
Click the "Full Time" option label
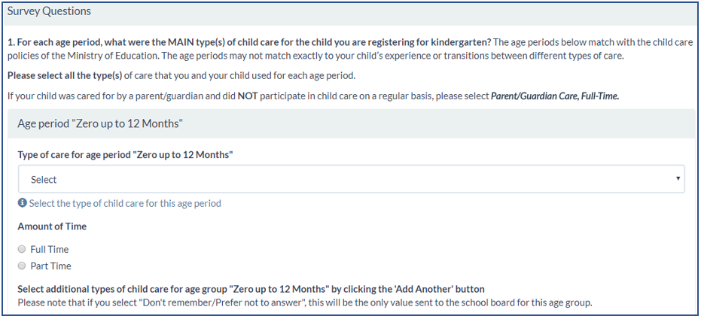(x=50, y=249)
